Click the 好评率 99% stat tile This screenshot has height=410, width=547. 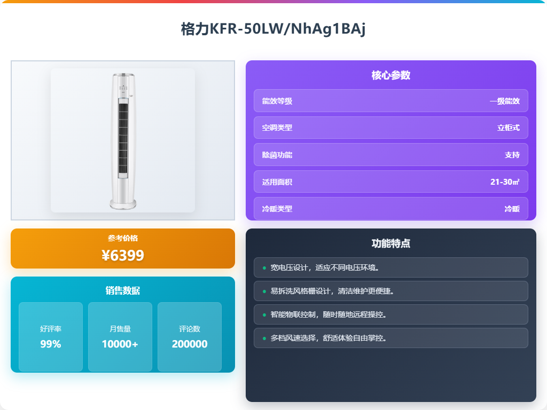pos(51,337)
